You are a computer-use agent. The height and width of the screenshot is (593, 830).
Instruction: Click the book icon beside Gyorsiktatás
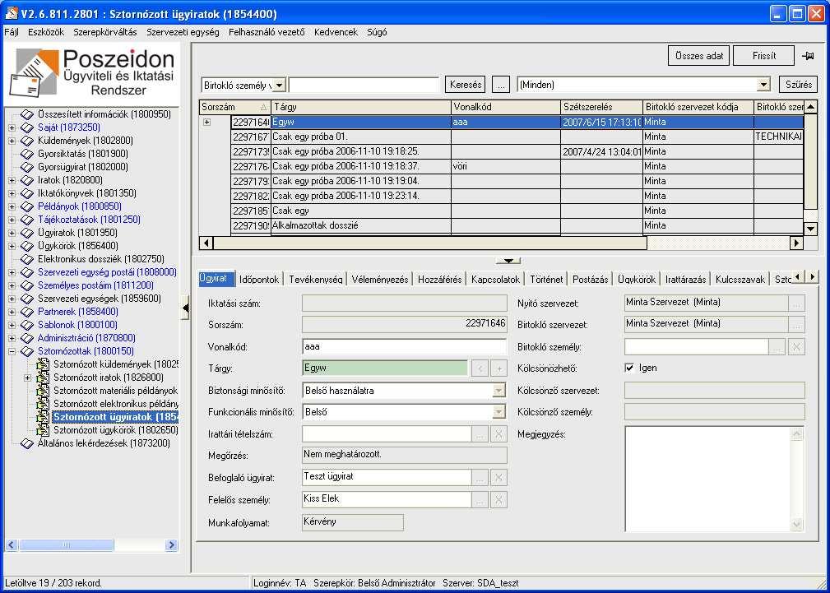coord(27,154)
